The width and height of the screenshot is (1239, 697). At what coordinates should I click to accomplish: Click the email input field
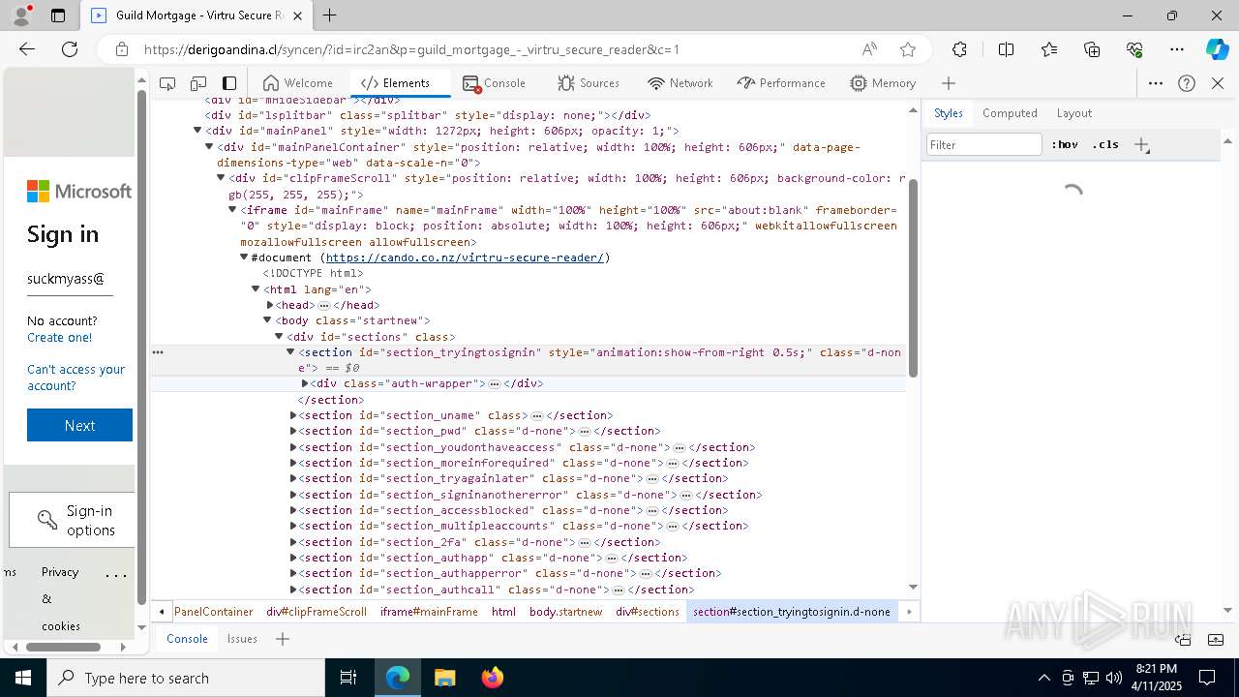(x=70, y=279)
